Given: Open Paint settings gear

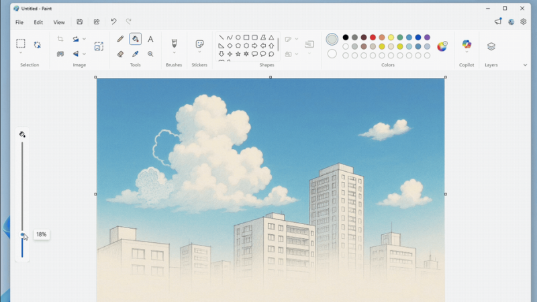Looking at the screenshot, I should pos(524,21).
